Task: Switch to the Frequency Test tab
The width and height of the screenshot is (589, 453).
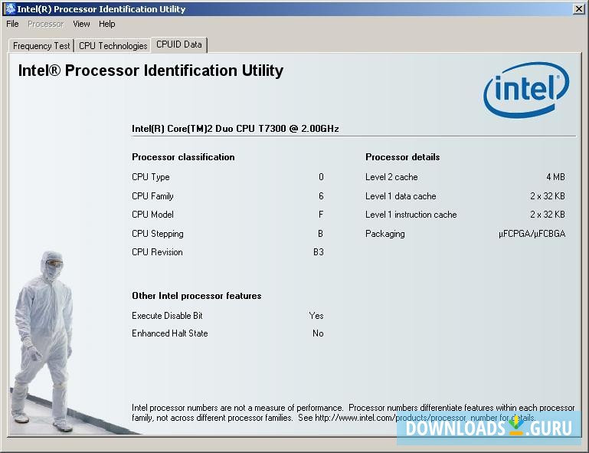Action: 41,46
